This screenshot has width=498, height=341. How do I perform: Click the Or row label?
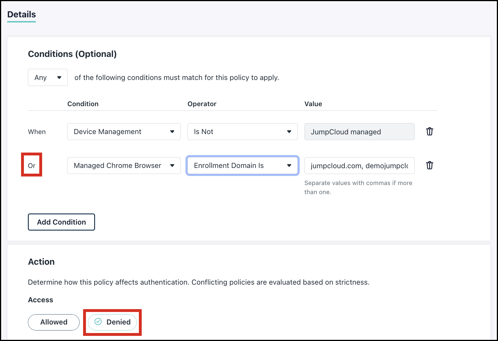tap(32, 166)
